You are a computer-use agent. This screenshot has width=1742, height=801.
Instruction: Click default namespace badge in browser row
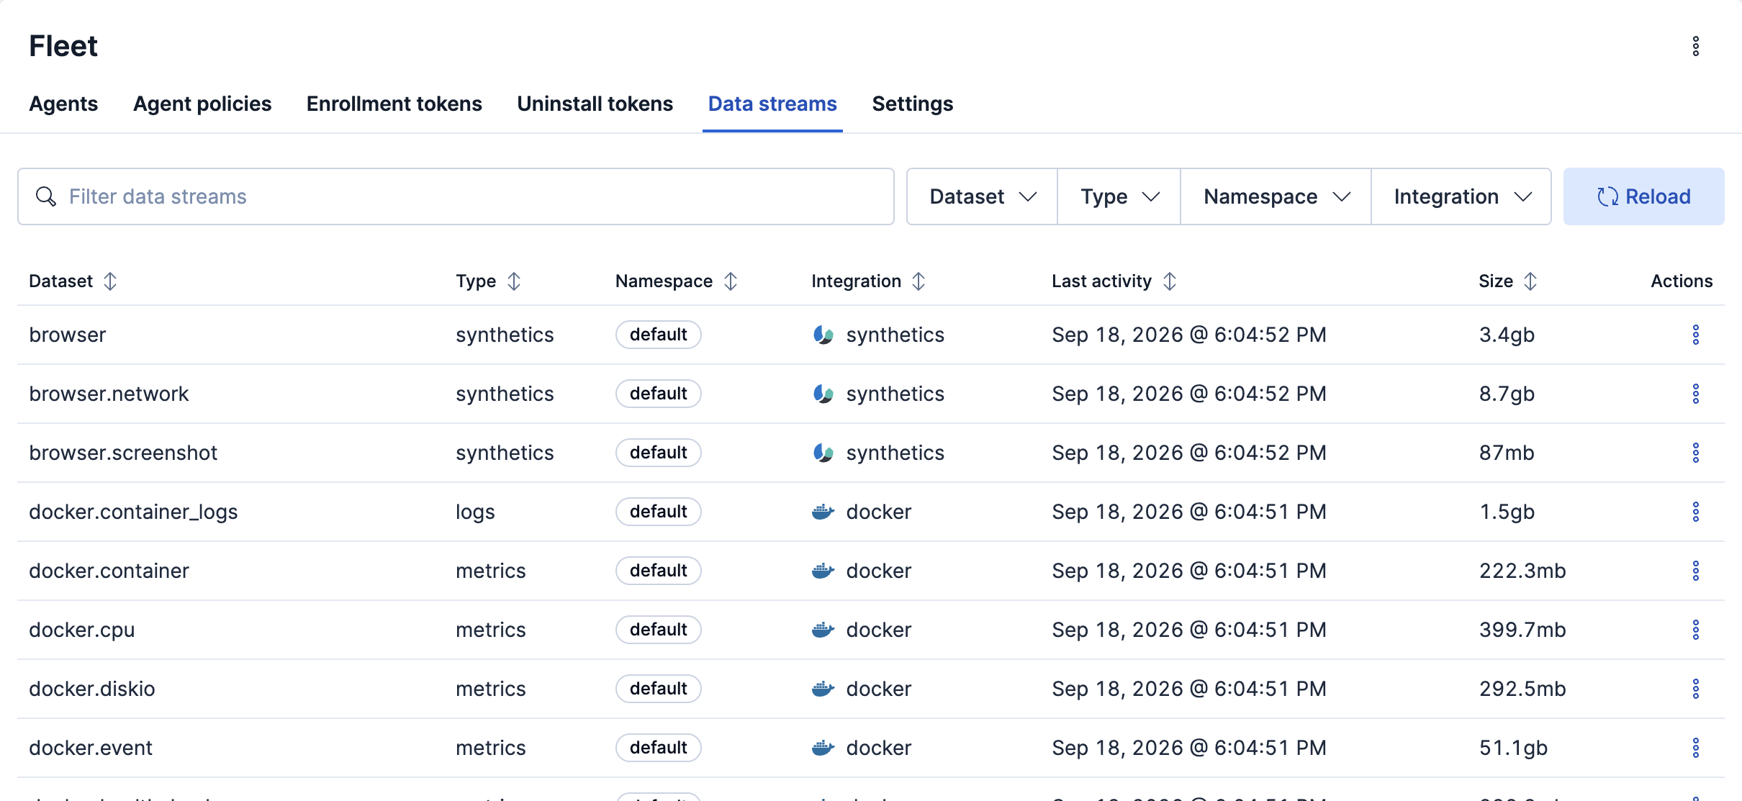(658, 335)
